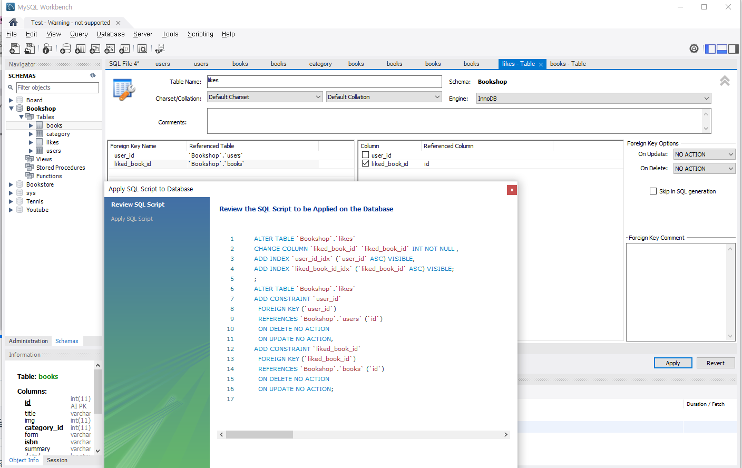Open the Default Collation dropdown
This screenshot has height=468, width=742.
point(384,97)
